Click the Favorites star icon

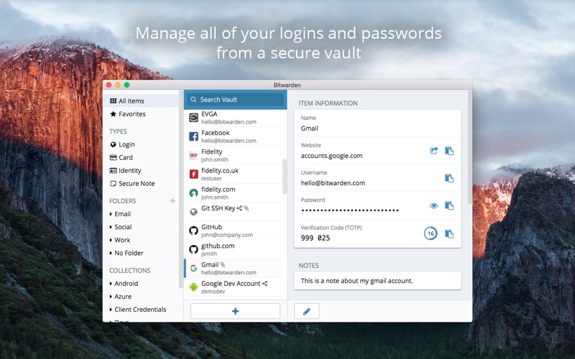click(114, 114)
